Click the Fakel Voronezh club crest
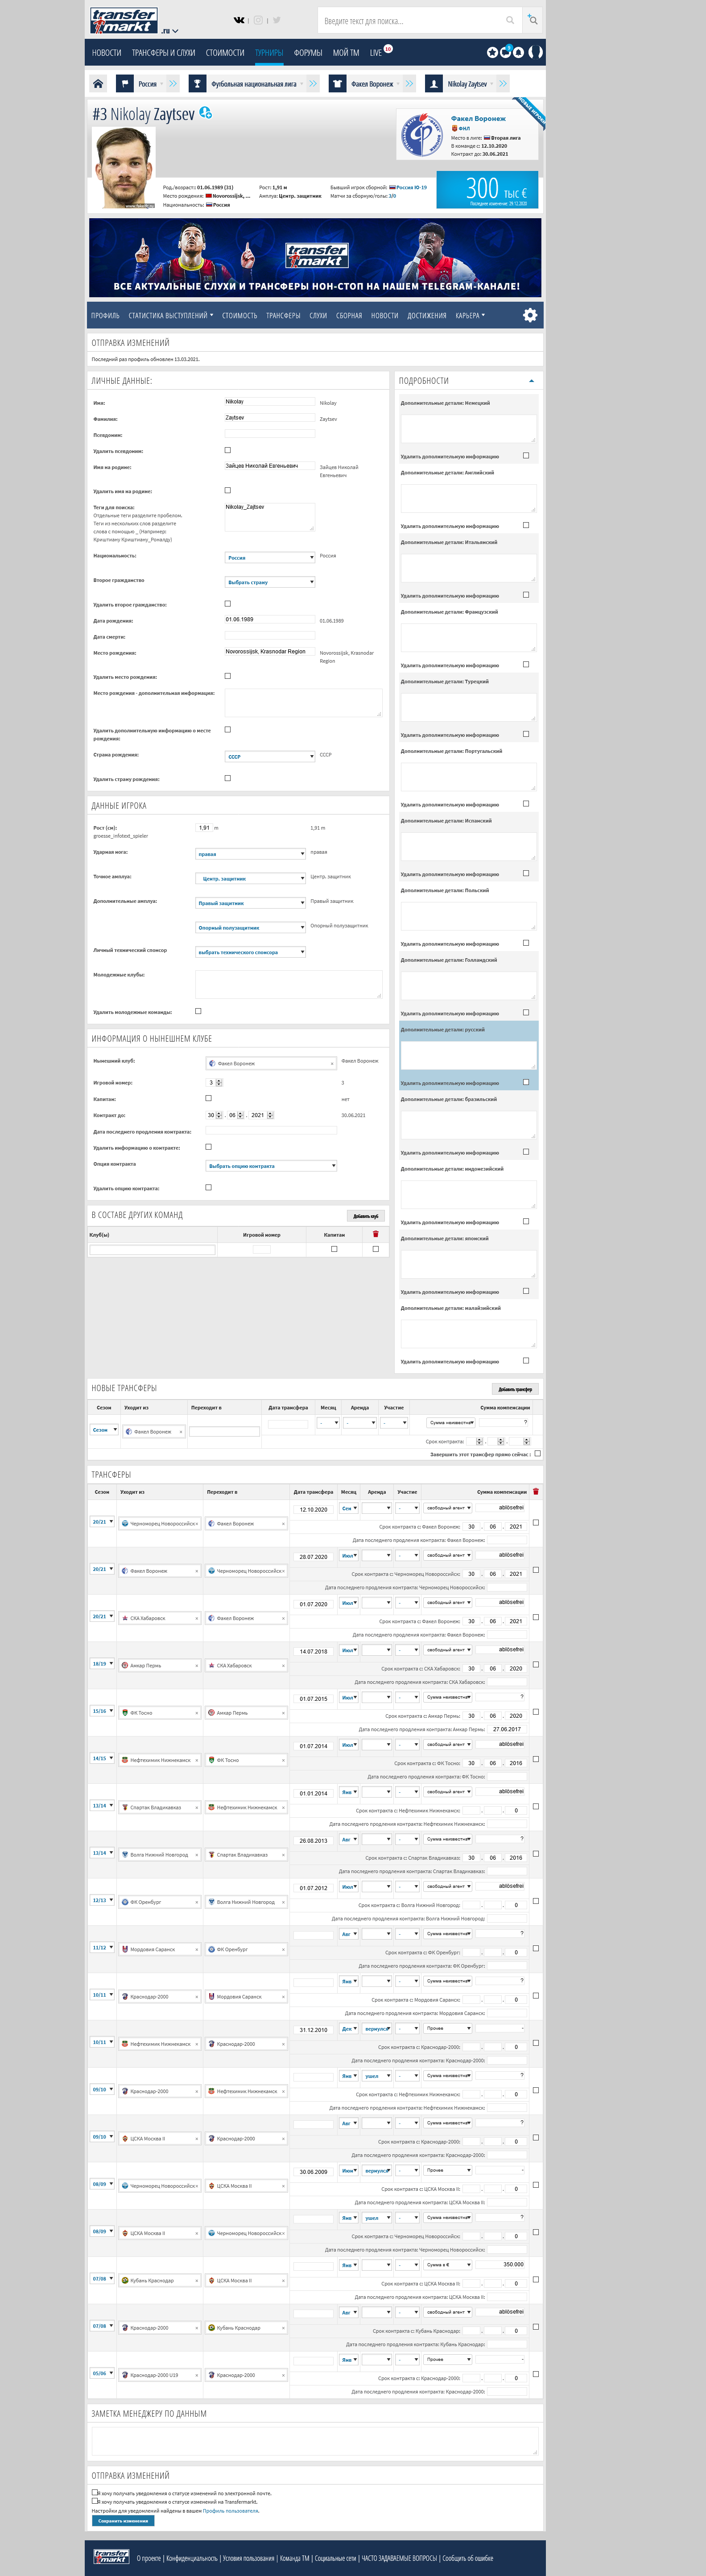Viewport: 706px width, 2576px height. click(x=422, y=135)
